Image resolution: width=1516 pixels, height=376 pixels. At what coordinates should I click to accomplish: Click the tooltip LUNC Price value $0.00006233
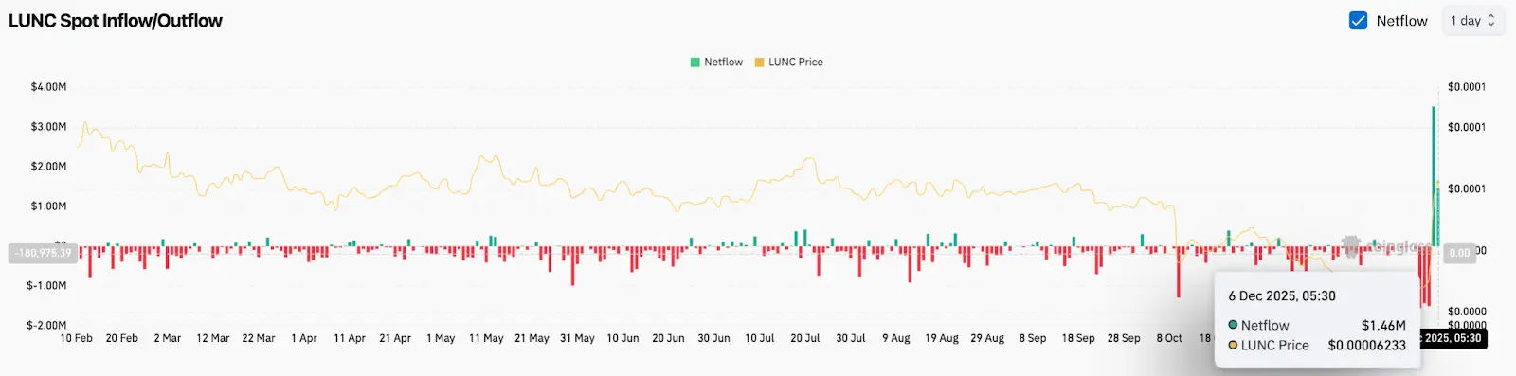[x=1366, y=346]
